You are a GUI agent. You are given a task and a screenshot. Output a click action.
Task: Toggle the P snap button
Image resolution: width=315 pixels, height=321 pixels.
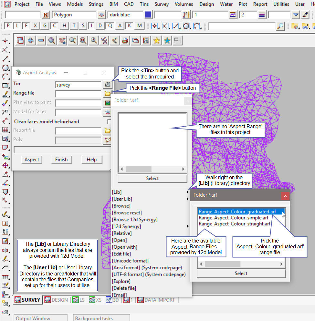tap(8, 26)
